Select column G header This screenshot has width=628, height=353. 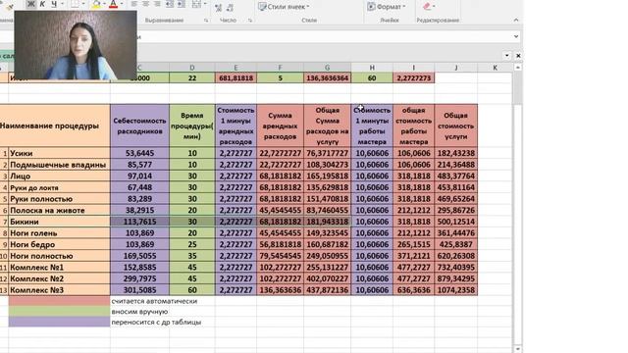pyautogui.click(x=327, y=68)
